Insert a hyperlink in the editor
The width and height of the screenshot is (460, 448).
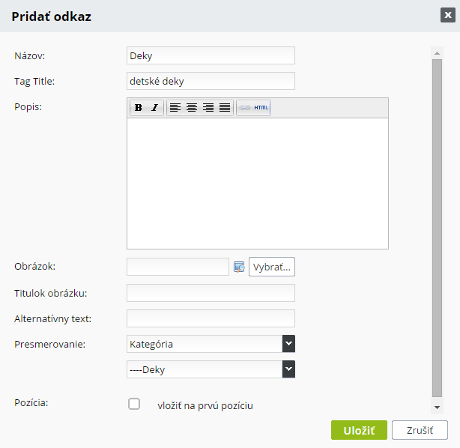click(x=245, y=108)
